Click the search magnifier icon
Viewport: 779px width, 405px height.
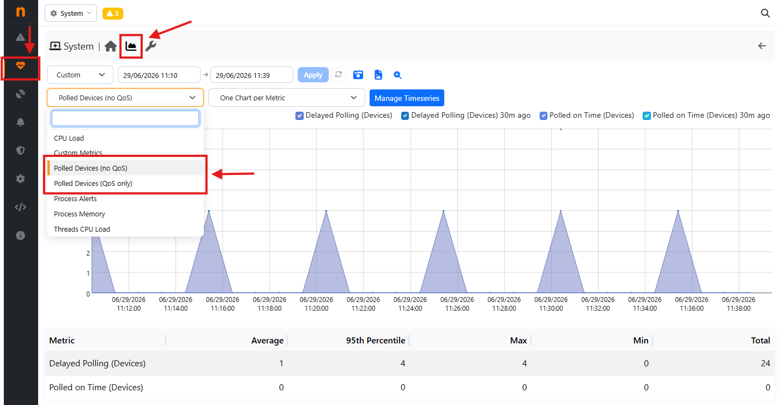[x=765, y=13]
